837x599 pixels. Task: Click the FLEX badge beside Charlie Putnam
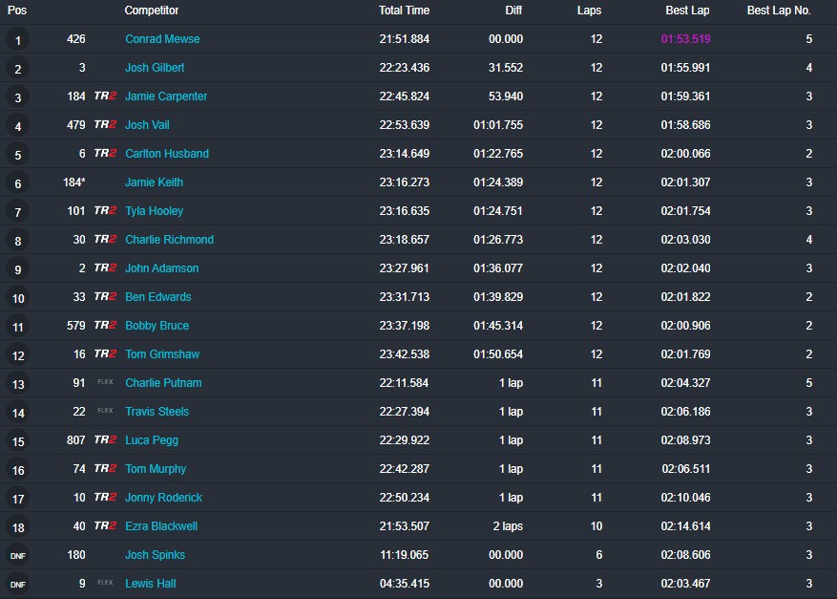tap(105, 383)
